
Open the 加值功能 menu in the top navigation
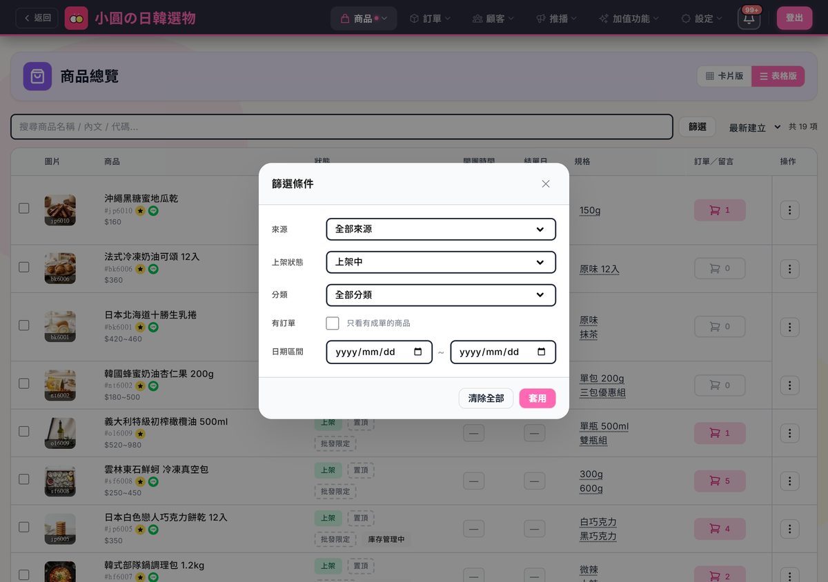point(629,19)
